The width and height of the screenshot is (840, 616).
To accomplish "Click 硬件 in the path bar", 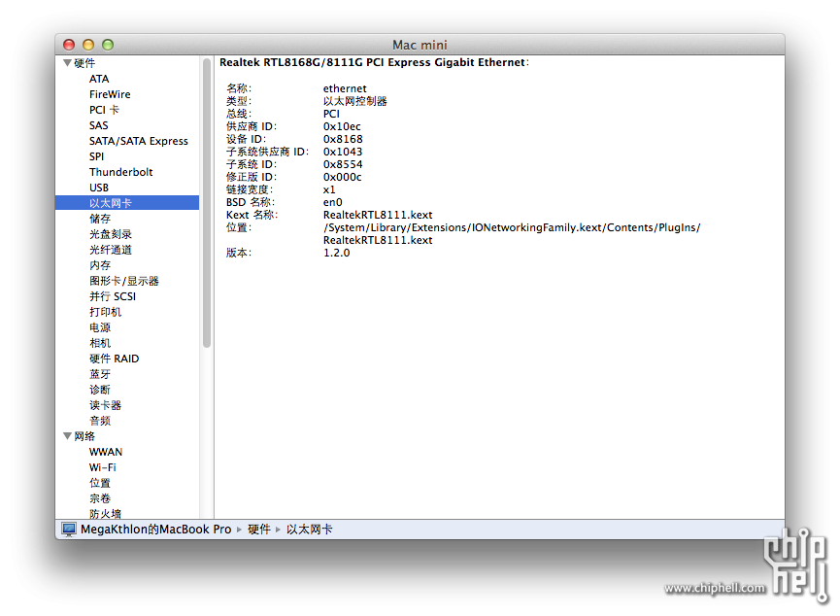I will tap(259, 530).
